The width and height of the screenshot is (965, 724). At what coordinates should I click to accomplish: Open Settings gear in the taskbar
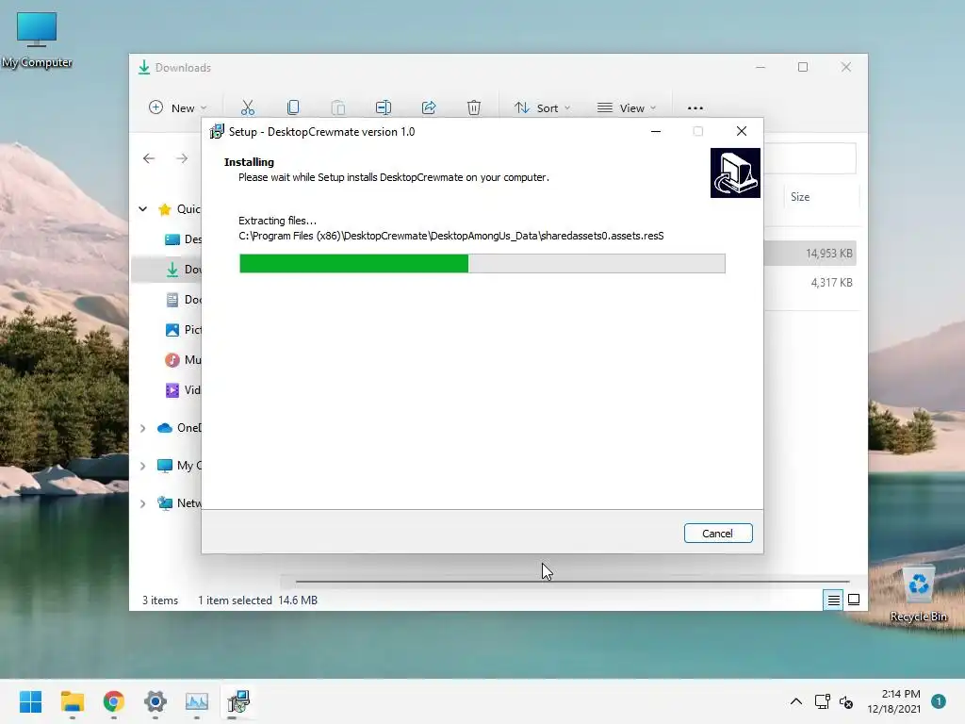[x=155, y=701]
